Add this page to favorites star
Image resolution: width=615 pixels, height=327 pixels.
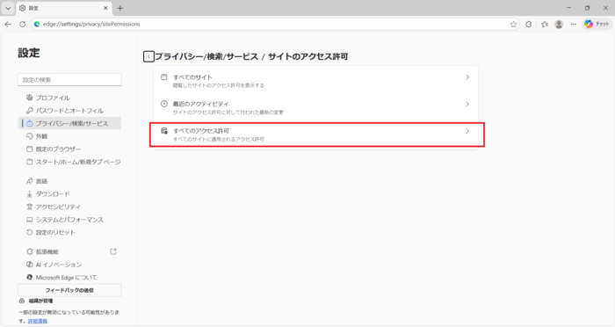[513, 25]
